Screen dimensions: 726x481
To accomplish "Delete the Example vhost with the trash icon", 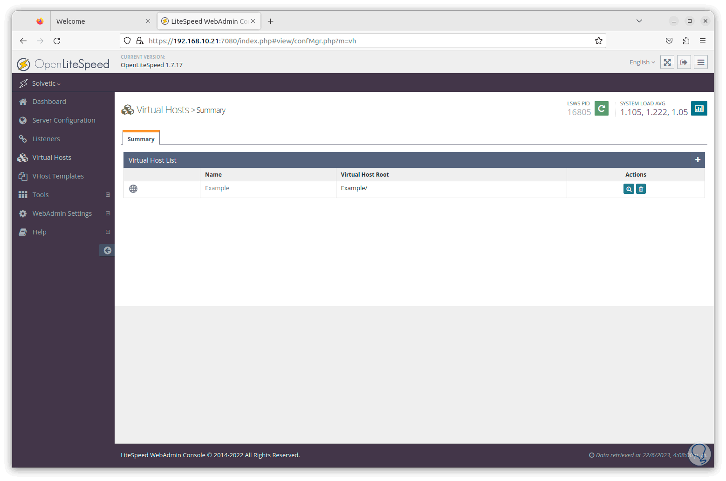I will [641, 189].
